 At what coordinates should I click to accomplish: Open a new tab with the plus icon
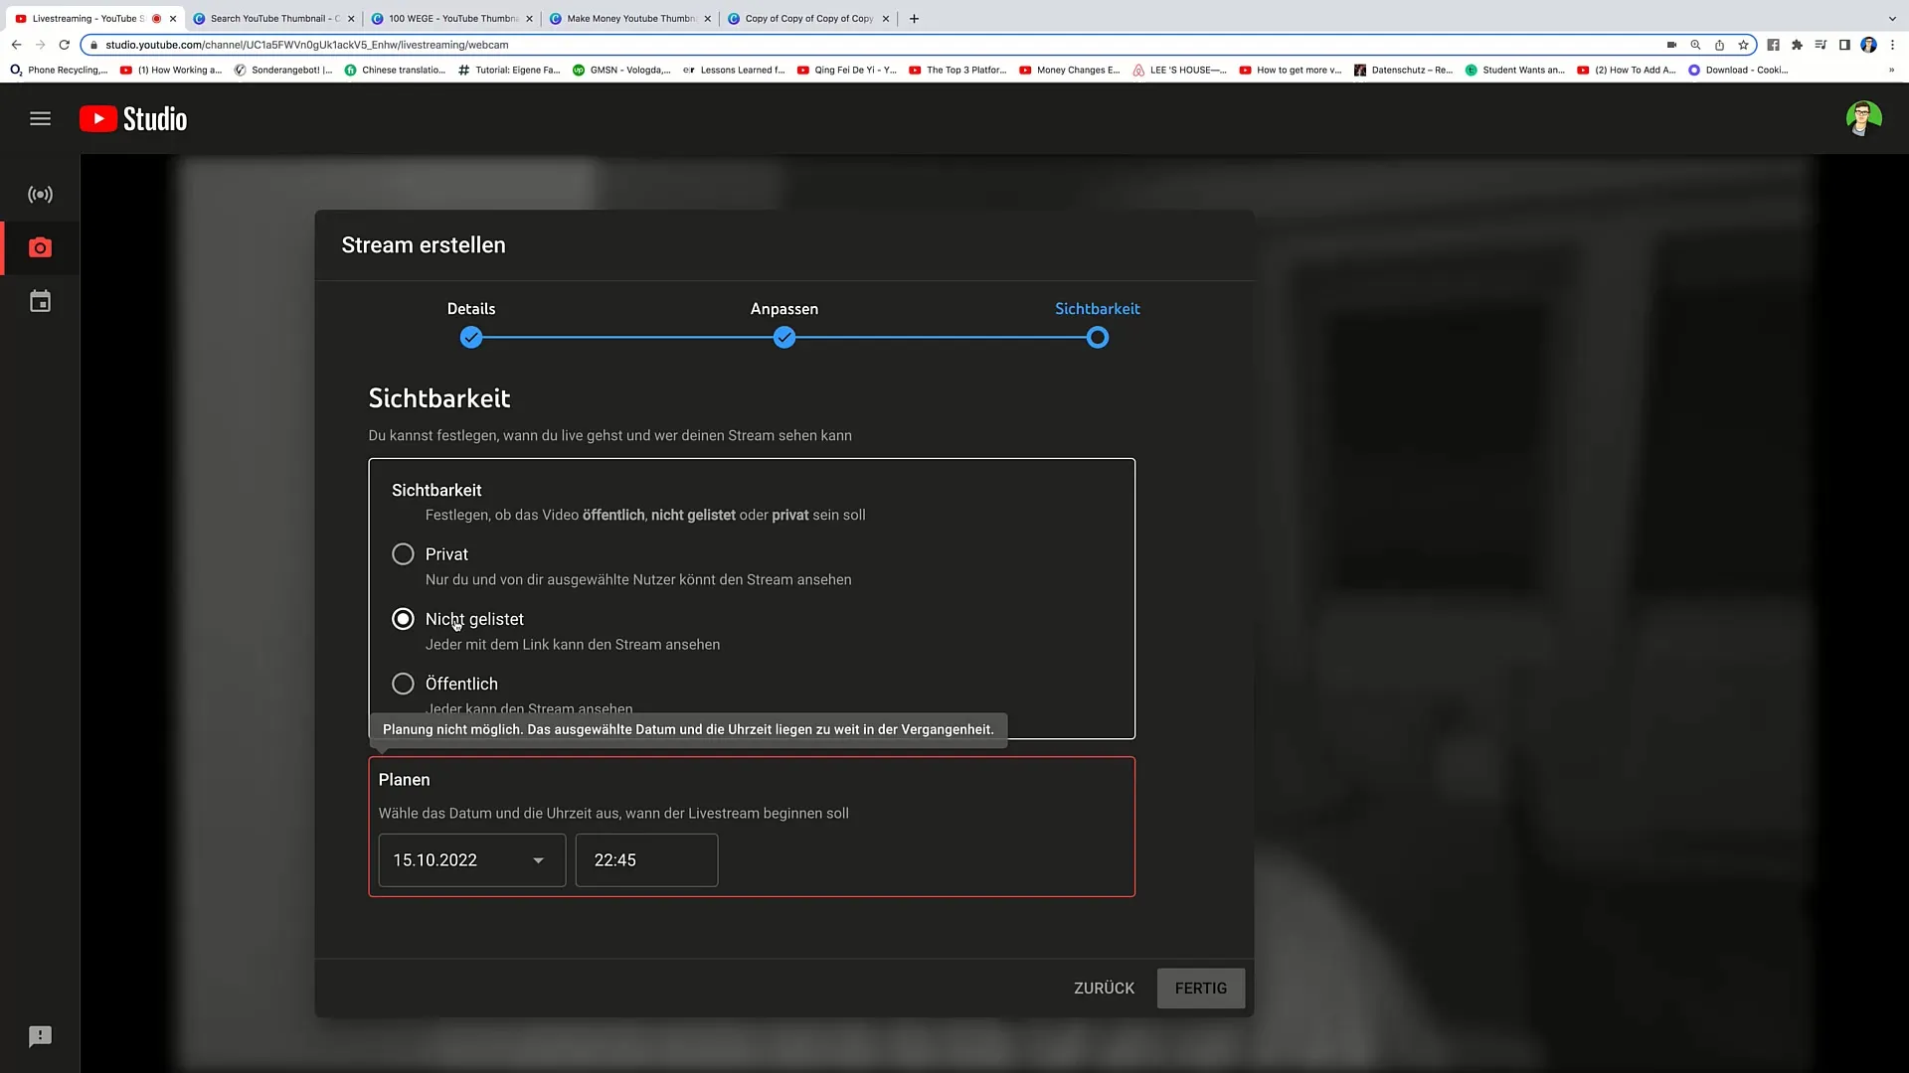(x=914, y=18)
